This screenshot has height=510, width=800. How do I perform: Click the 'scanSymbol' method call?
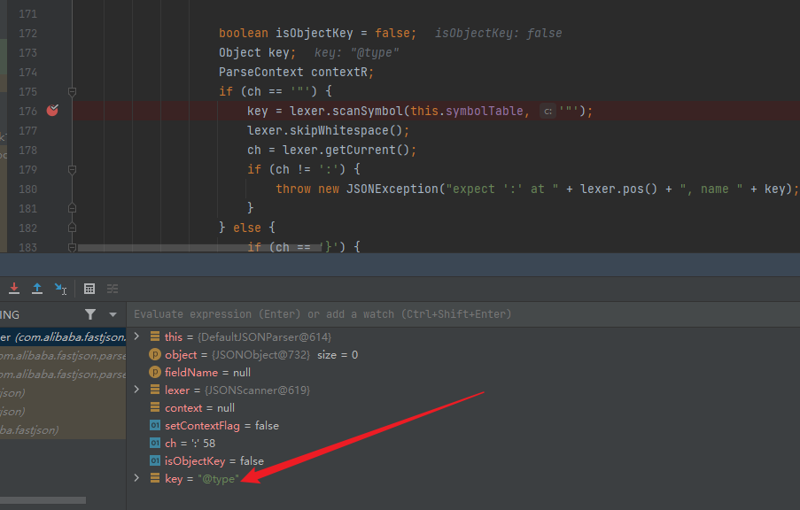tap(368, 111)
